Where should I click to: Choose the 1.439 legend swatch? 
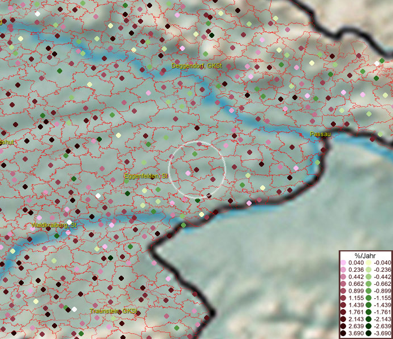point(343,305)
